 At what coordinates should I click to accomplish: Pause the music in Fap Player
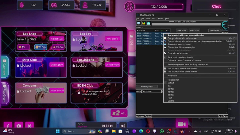coord(107,126)
